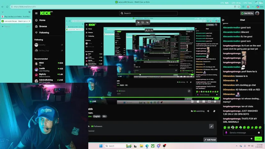Open the Windows Start menu
265x149 pixels.
tap(101, 146)
